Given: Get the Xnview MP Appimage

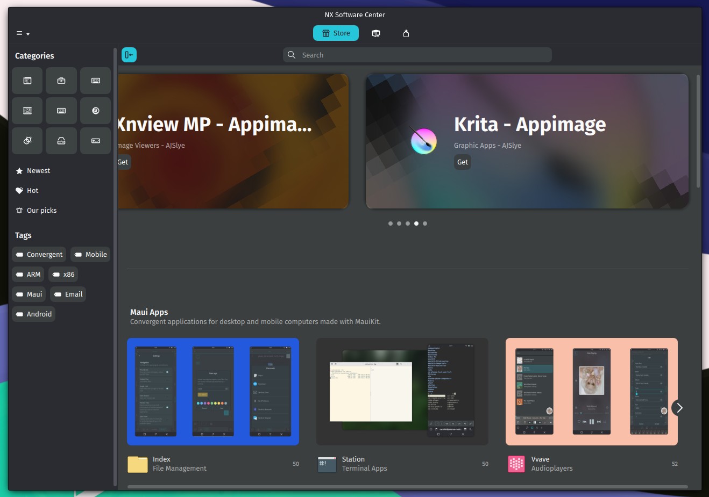Looking at the screenshot, I should (x=123, y=162).
